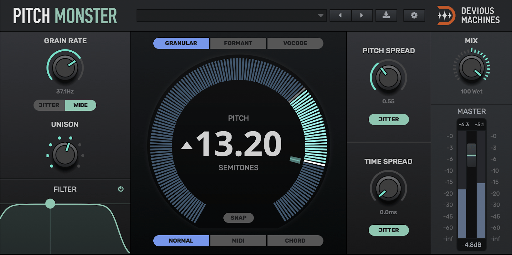
Task: Save preset using the download icon
Action: coord(386,15)
